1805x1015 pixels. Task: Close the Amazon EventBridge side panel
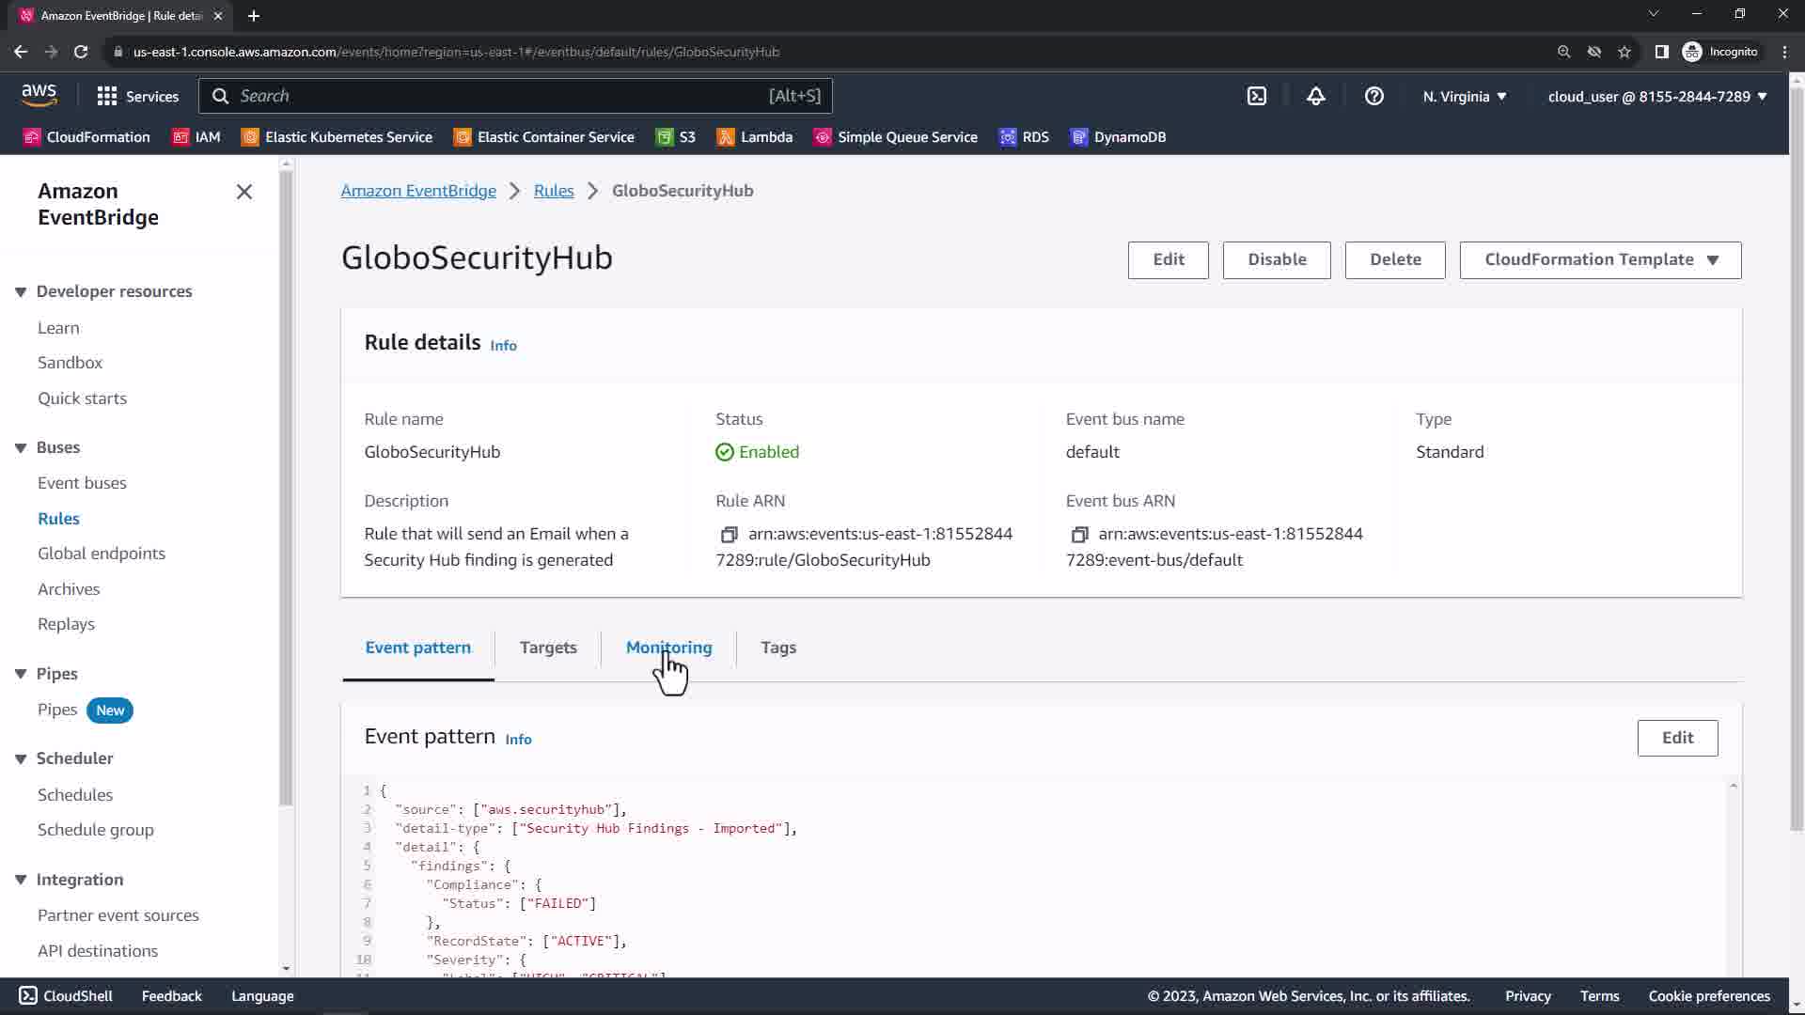[244, 192]
